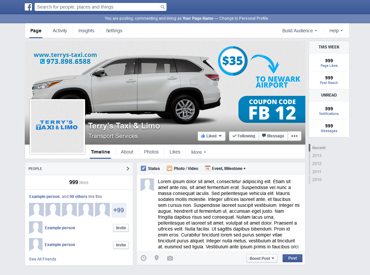Expand the Build Audience dropdown
The width and height of the screenshot is (370, 275).
tap(299, 31)
